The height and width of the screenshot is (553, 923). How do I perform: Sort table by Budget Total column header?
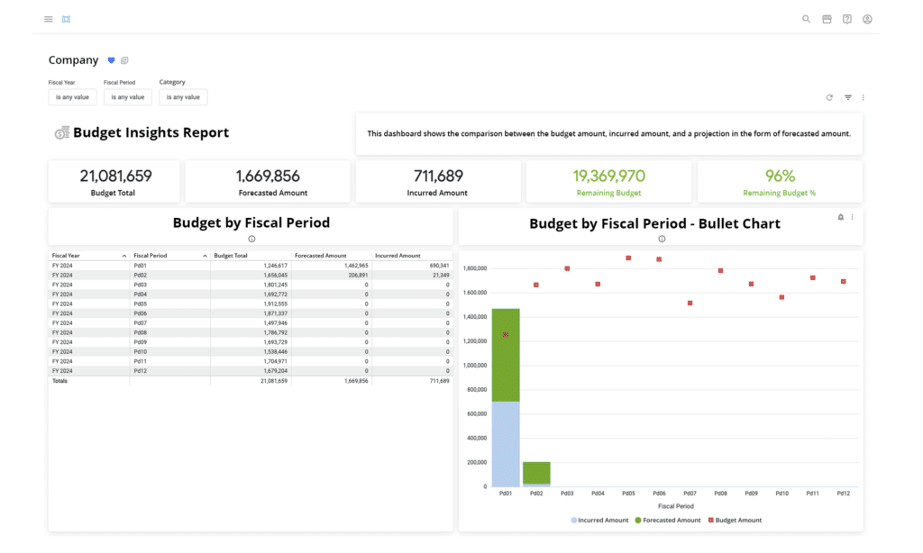click(x=231, y=256)
